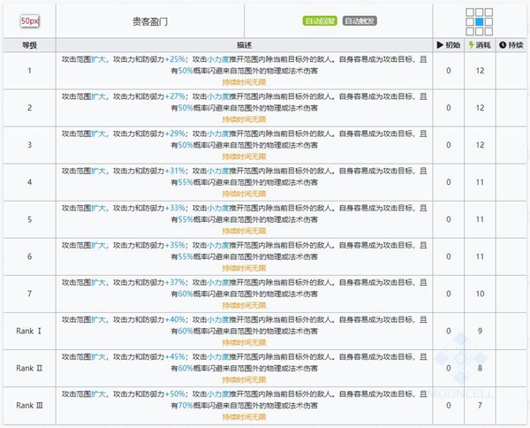The height and width of the screenshot is (428, 530).
Task: Click the Rank Ⅲ level cell
Action: 29,405
